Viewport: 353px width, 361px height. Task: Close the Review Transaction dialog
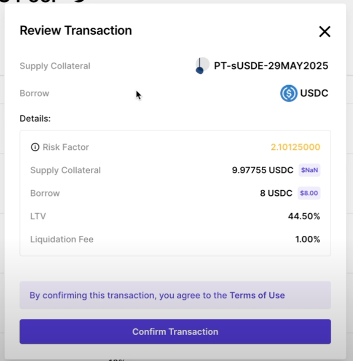(x=325, y=32)
